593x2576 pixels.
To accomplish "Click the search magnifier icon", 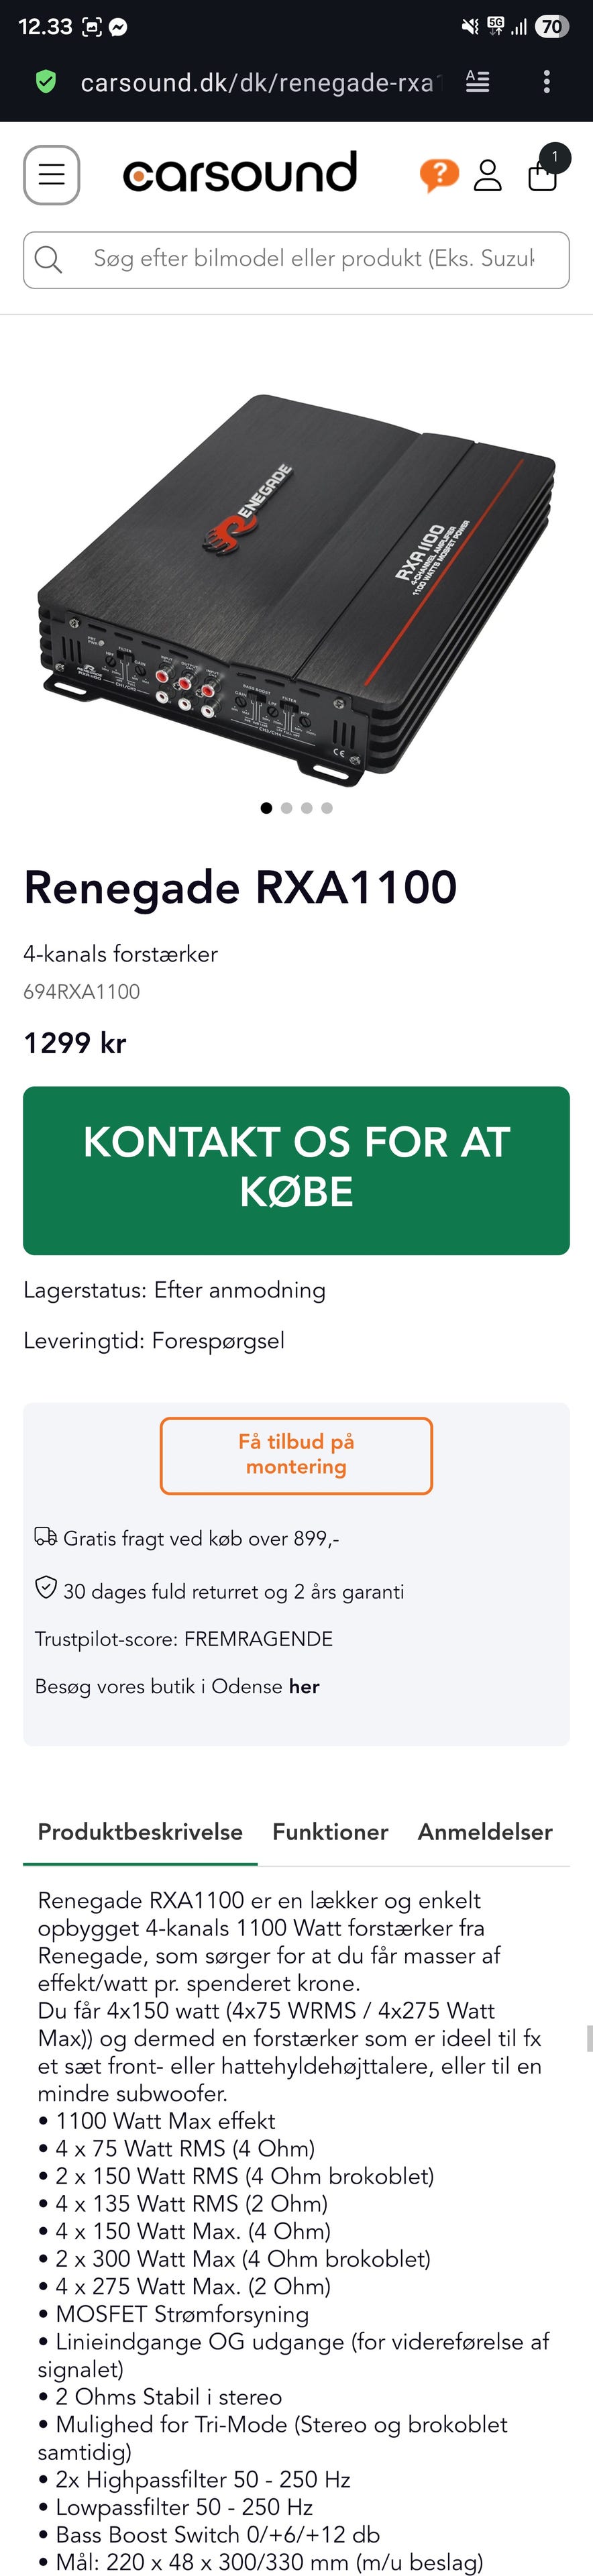I will pos(48,260).
